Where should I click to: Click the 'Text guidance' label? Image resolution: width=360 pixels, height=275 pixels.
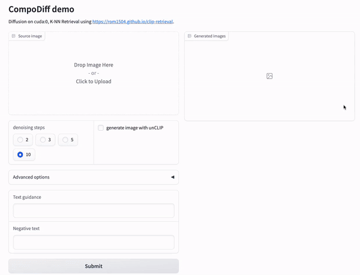(27, 197)
